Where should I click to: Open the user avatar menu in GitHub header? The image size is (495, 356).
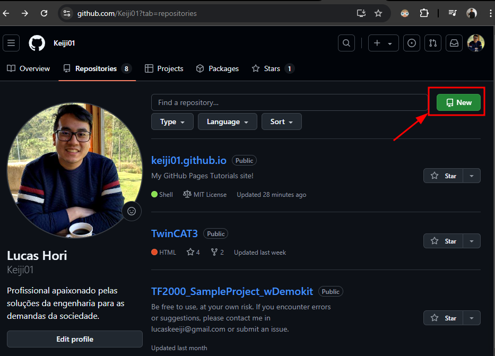tap(476, 43)
